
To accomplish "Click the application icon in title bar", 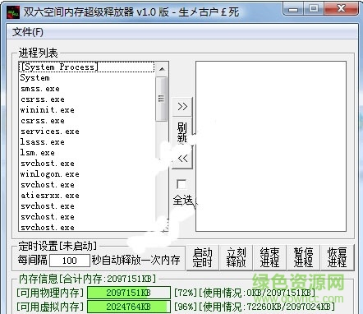I will pyautogui.click(x=13, y=12).
